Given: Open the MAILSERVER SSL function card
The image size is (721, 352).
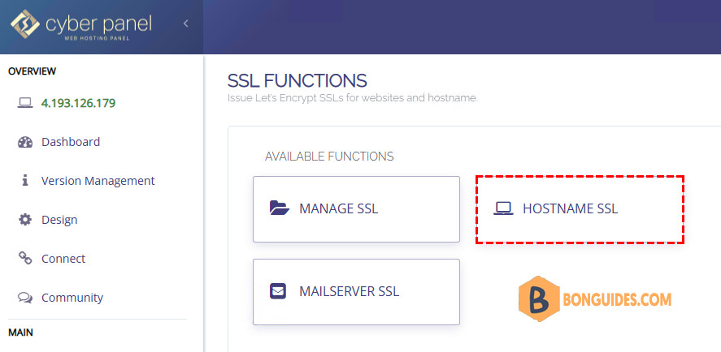Looking at the screenshot, I should pyautogui.click(x=356, y=292).
